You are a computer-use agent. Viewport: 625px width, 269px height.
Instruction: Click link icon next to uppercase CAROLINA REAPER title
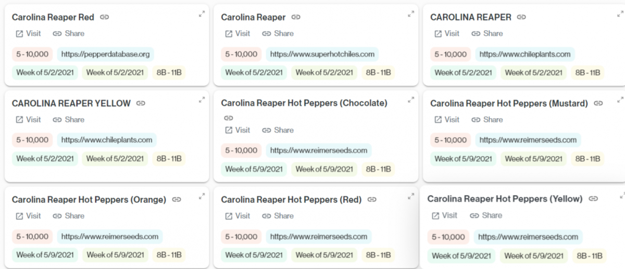click(x=521, y=17)
